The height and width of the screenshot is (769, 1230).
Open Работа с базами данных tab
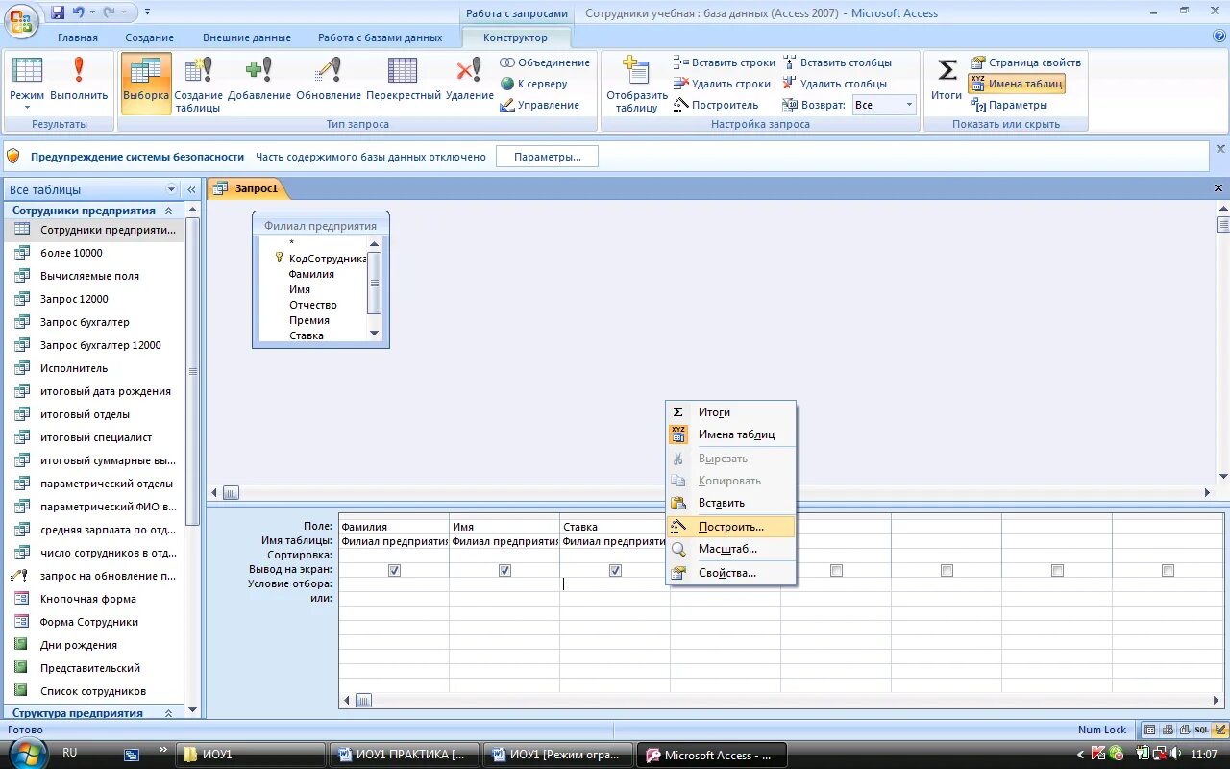click(381, 37)
